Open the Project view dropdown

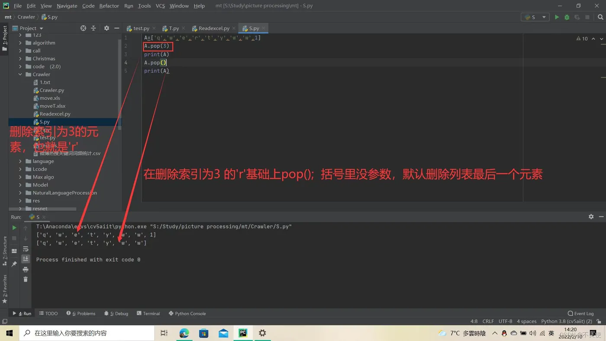click(31, 28)
